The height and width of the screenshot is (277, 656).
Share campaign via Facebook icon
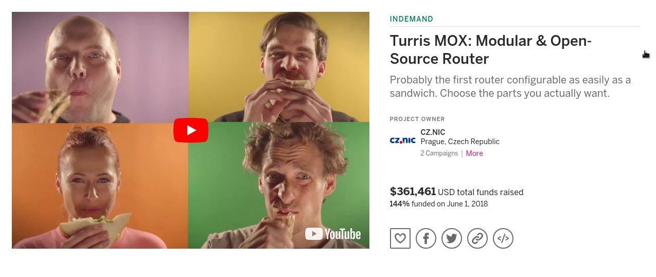point(425,238)
